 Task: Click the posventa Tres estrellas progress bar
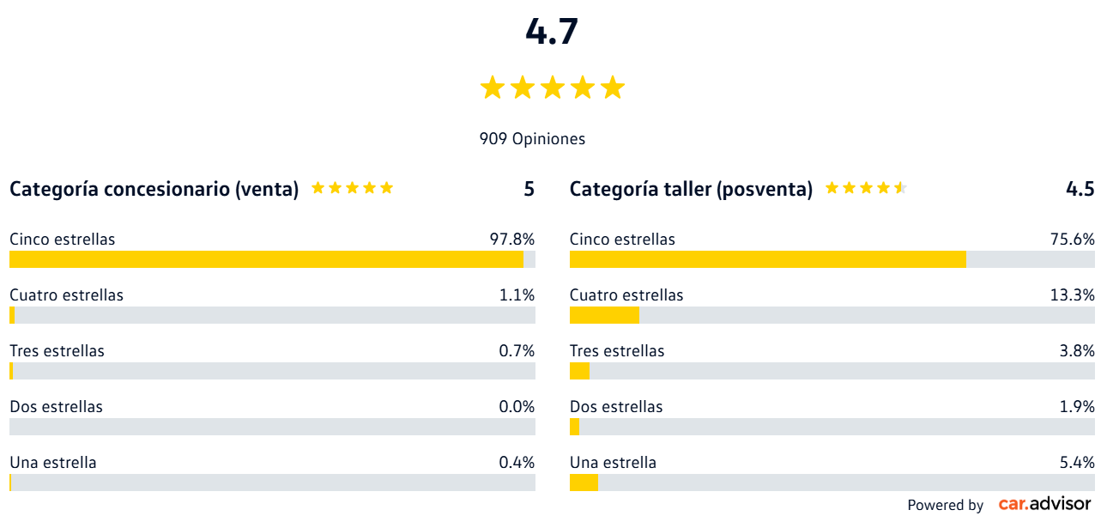(832, 371)
